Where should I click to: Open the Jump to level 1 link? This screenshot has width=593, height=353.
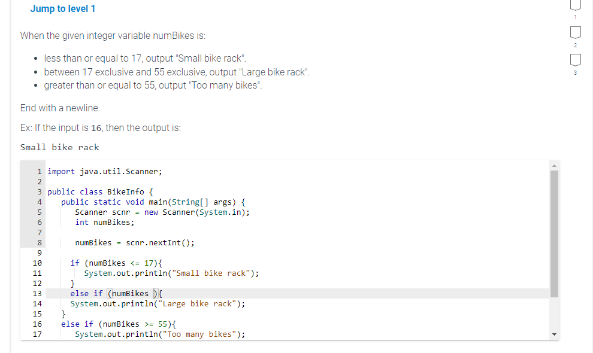click(62, 9)
